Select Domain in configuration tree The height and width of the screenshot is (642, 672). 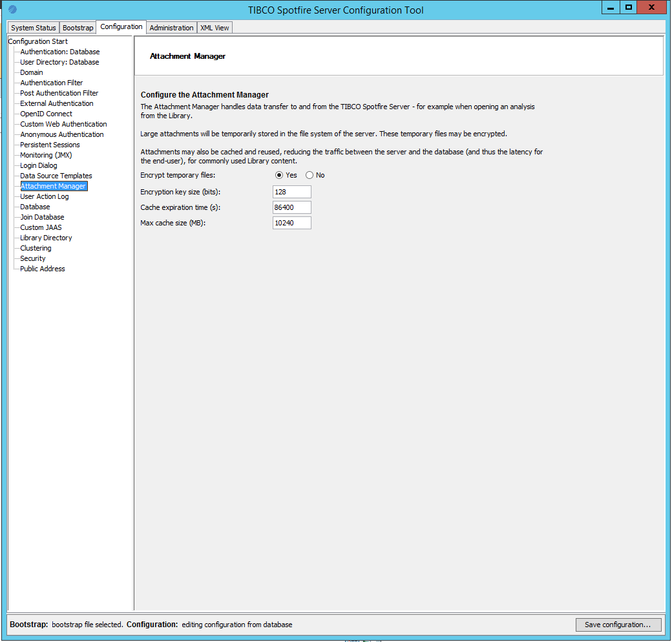31,72
